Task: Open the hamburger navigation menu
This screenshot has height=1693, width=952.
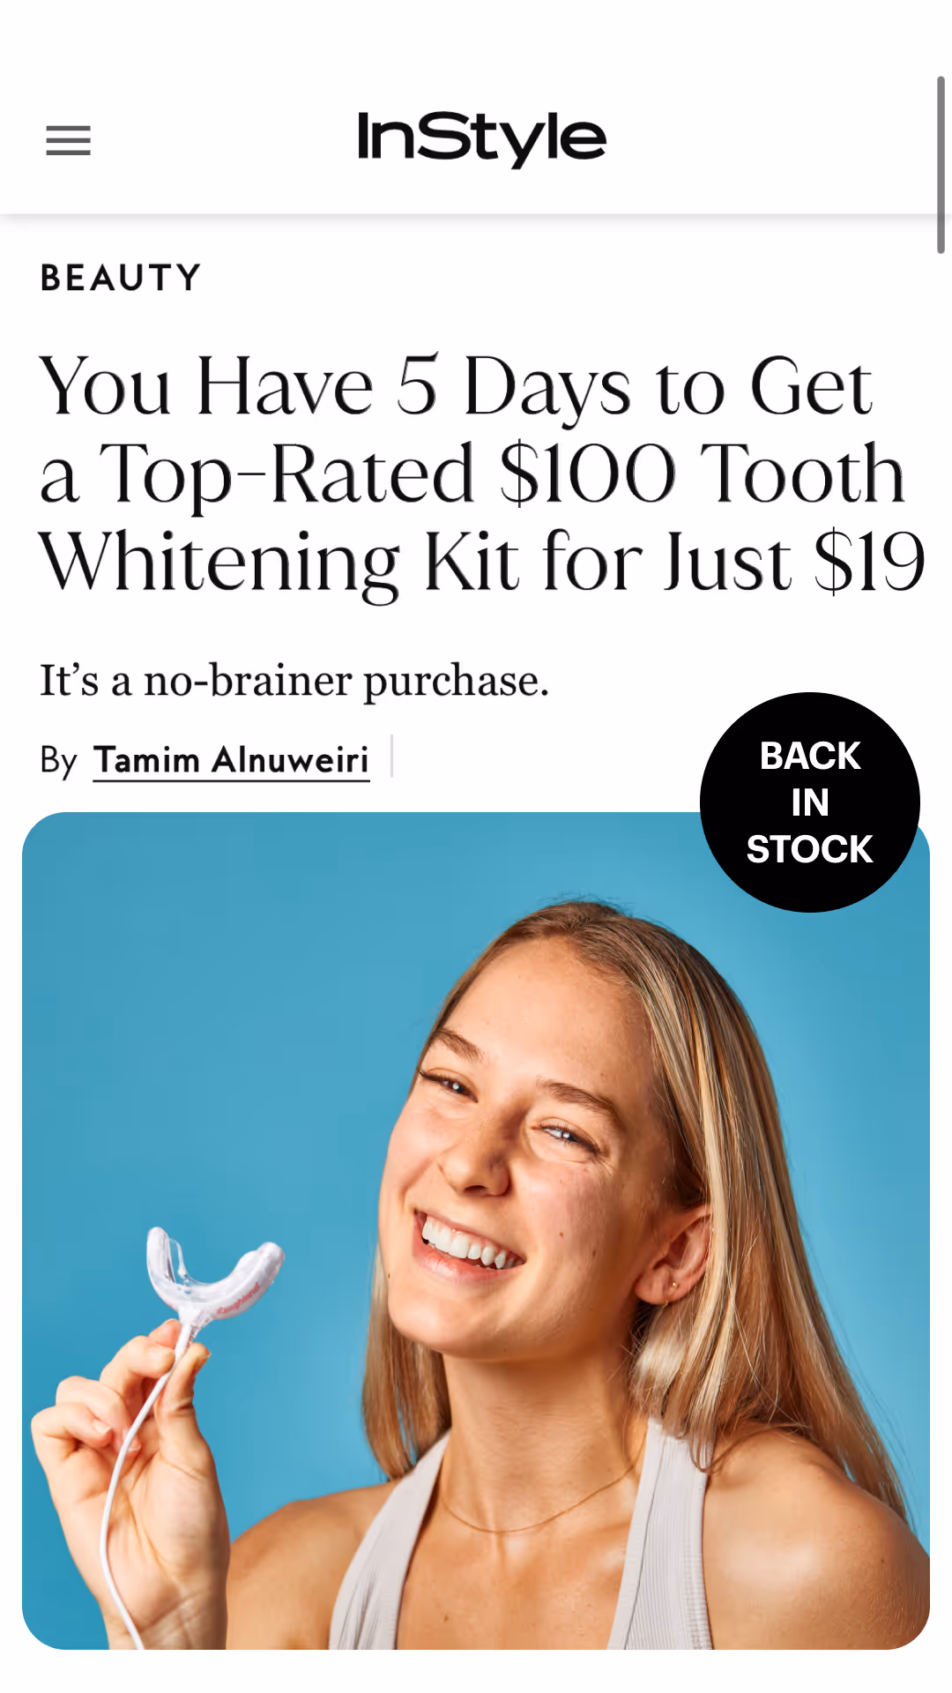Action: pyautogui.click(x=68, y=140)
